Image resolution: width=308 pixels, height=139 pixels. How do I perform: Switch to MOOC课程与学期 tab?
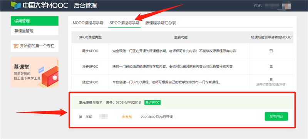[88, 23]
